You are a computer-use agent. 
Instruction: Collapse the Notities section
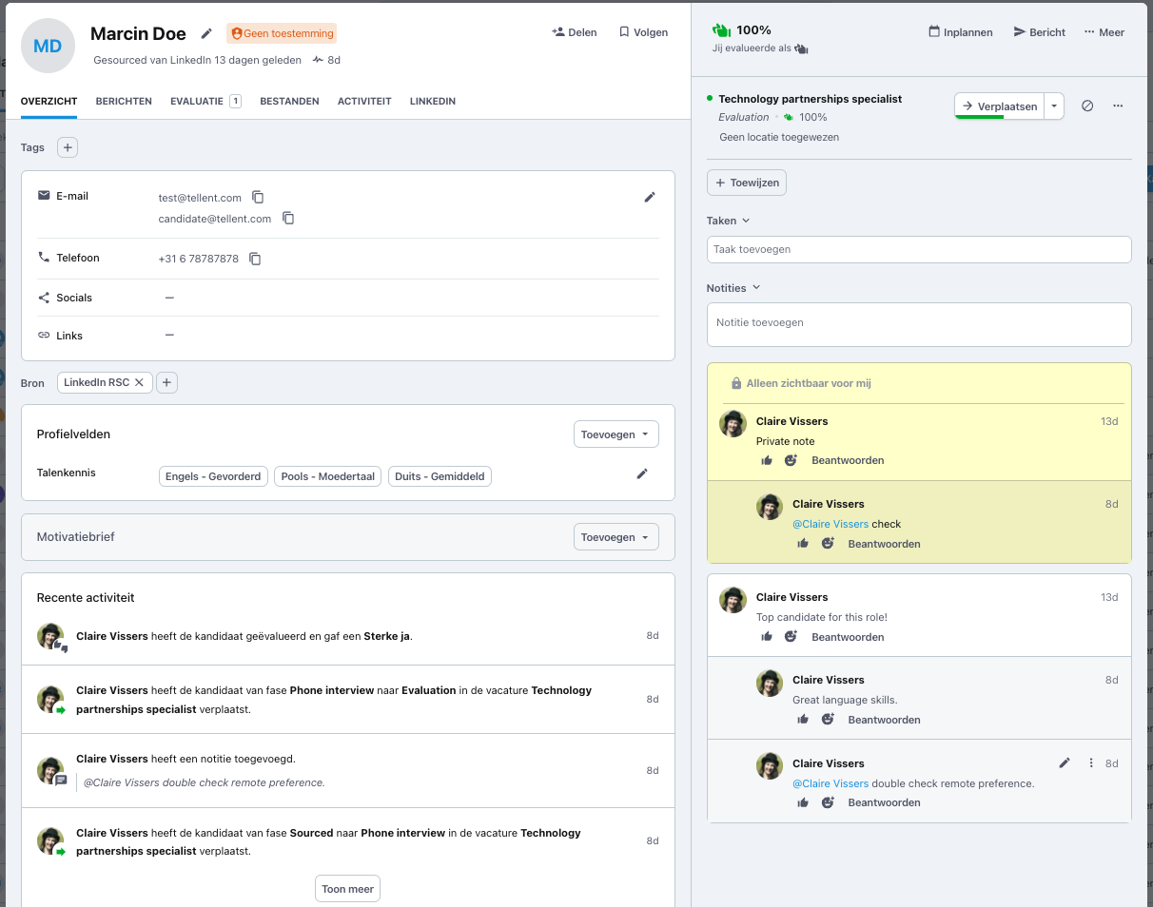coord(756,287)
